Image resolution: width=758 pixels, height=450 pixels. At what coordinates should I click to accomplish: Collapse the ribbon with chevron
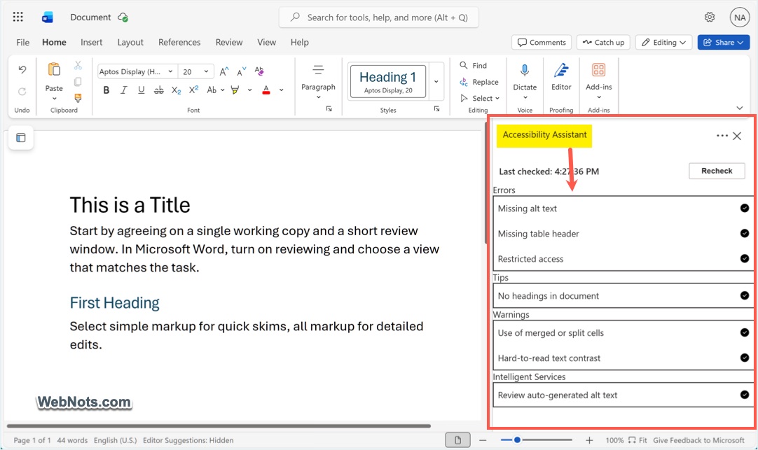click(740, 108)
